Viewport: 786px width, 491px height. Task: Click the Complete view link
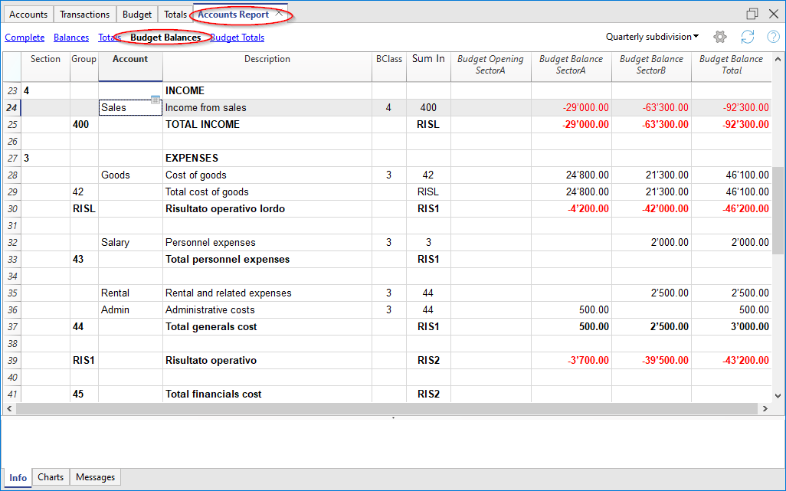25,38
